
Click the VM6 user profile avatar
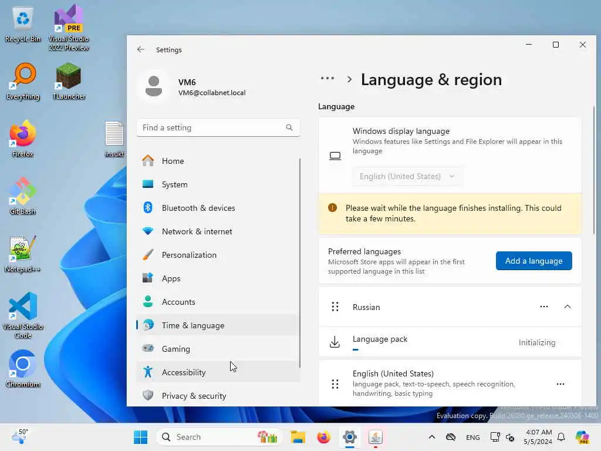(x=154, y=86)
